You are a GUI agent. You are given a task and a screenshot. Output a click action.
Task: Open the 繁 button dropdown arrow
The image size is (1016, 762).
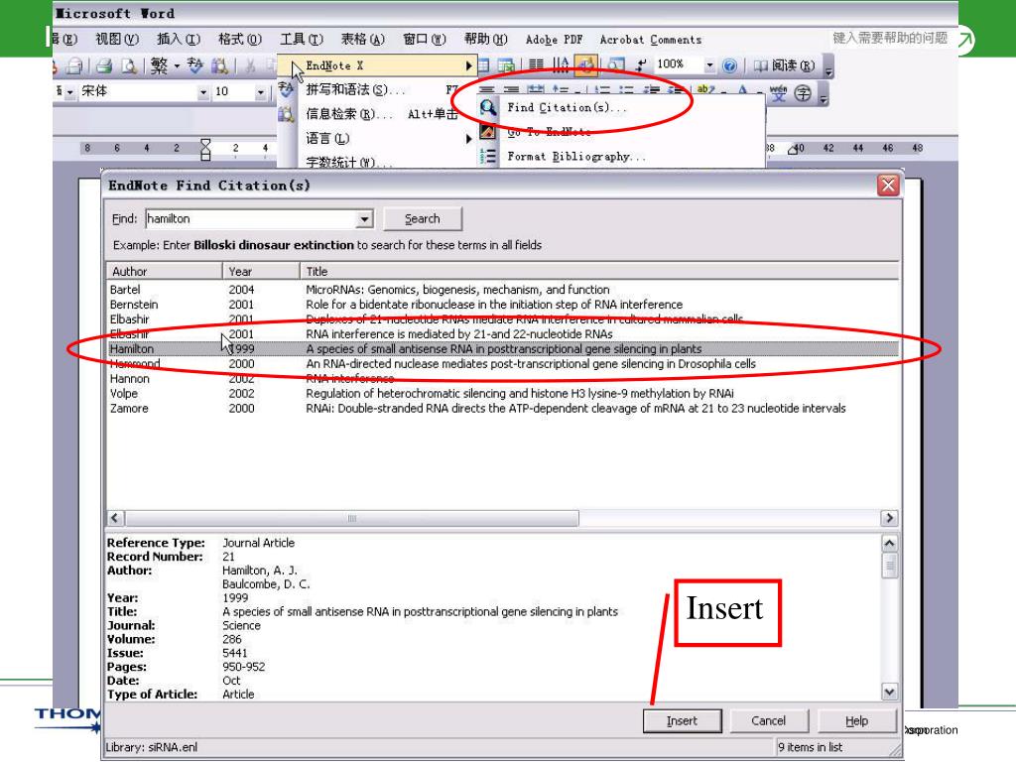tap(177, 65)
